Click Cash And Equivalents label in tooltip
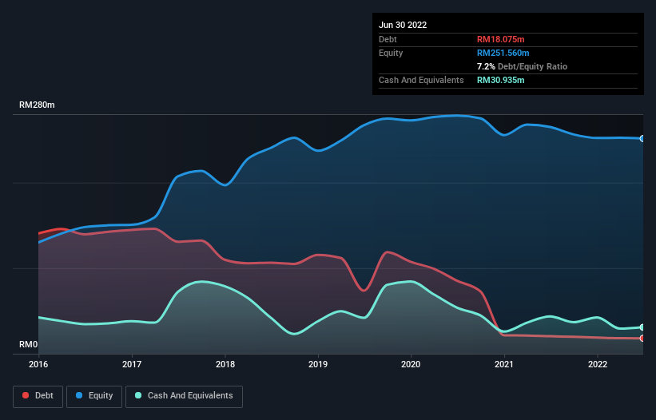Image resolution: width=656 pixels, height=420 pixels. (x=421, y=80)
